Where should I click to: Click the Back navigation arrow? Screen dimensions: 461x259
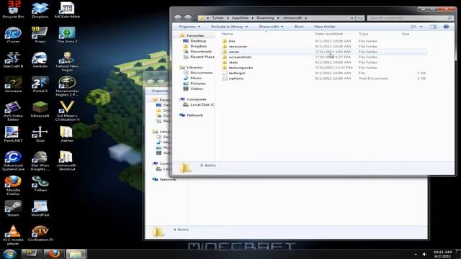click(x=178, y=17)
